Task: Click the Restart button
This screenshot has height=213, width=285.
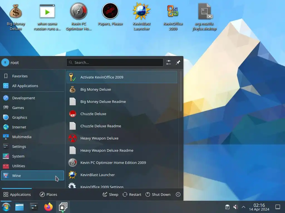Action: 132,194
